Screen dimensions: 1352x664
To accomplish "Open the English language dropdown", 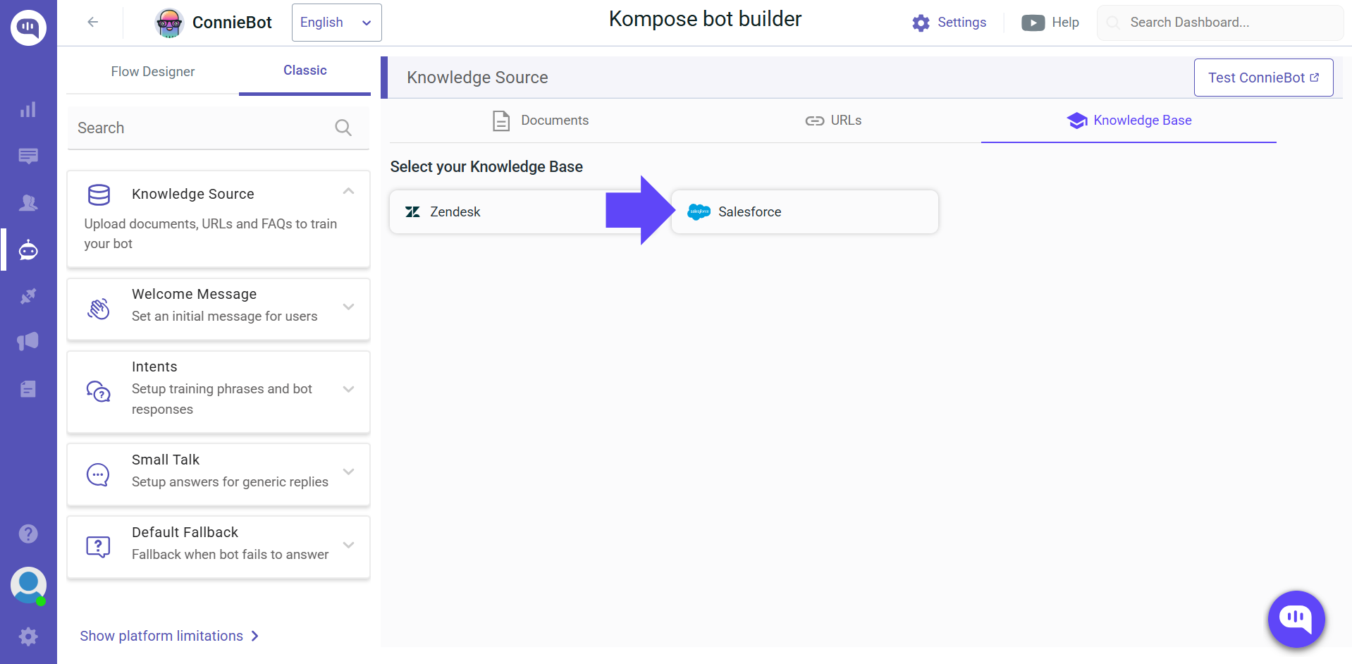I will 336,22.
